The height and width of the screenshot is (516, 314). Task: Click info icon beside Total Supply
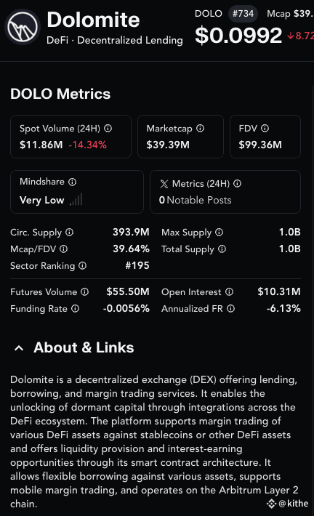(222, 249)
